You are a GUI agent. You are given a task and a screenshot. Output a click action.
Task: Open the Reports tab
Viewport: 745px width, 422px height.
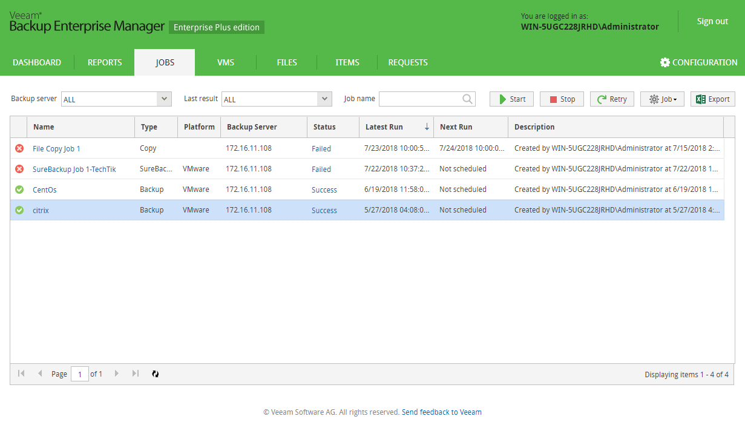click(x=105, y=62)
